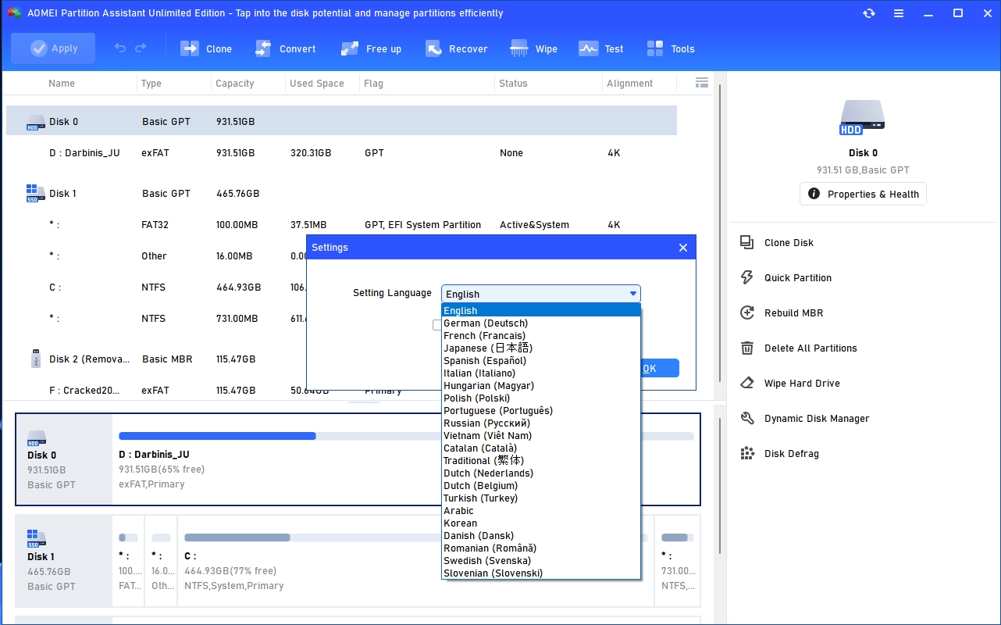Select Turkish (Turkey) language option
This screenshot has width=1001, height=625.
click(541, 498)
